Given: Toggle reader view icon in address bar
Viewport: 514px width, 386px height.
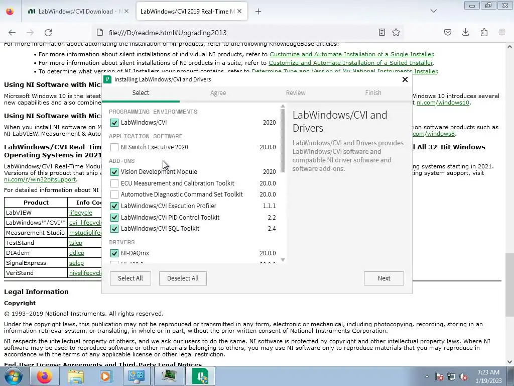Looking at the screenshot, I should 382,32.
